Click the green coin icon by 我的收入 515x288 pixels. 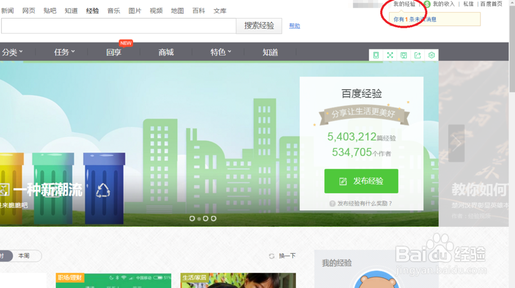(x=427, y=4)
